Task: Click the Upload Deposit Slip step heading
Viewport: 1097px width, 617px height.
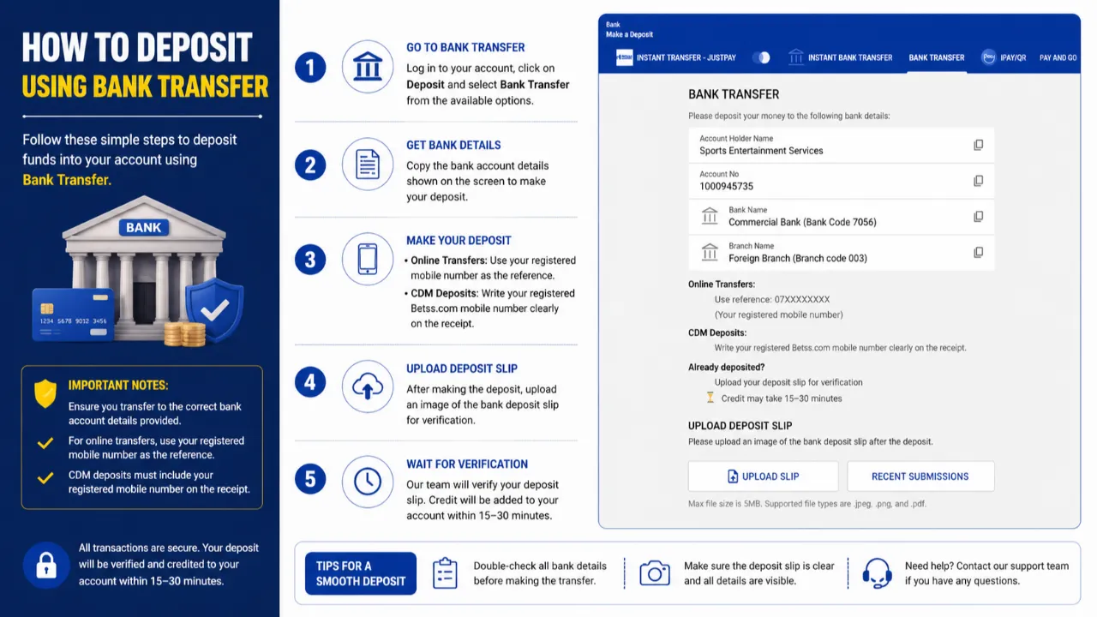Action: (462, 368)
